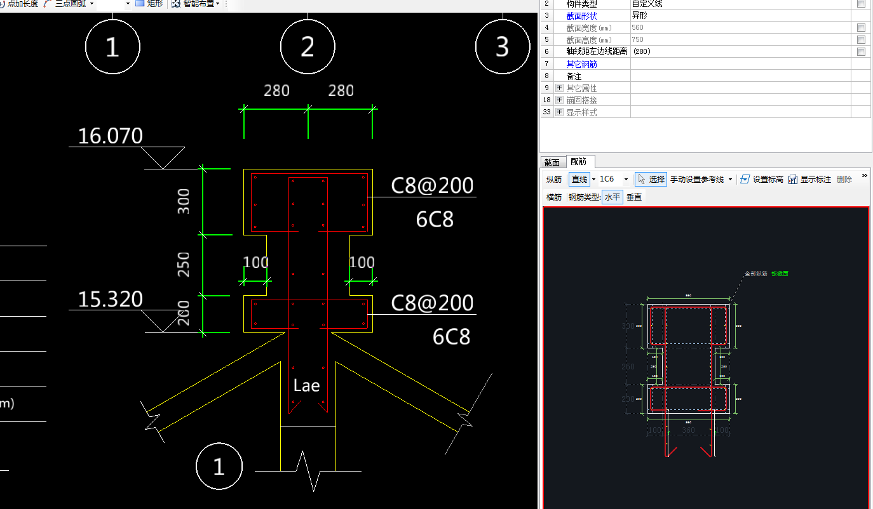Image resolution: width=873 pixels, height=509 pixels.
Task: Click the lower C8@200 rebar annotation
Action: tap(432, 303)
